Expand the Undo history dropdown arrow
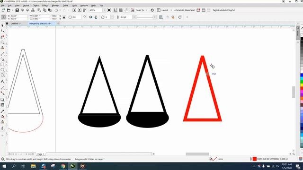Image resolution: width=303 pixels, height=170 pixels. tap(60, 10)
